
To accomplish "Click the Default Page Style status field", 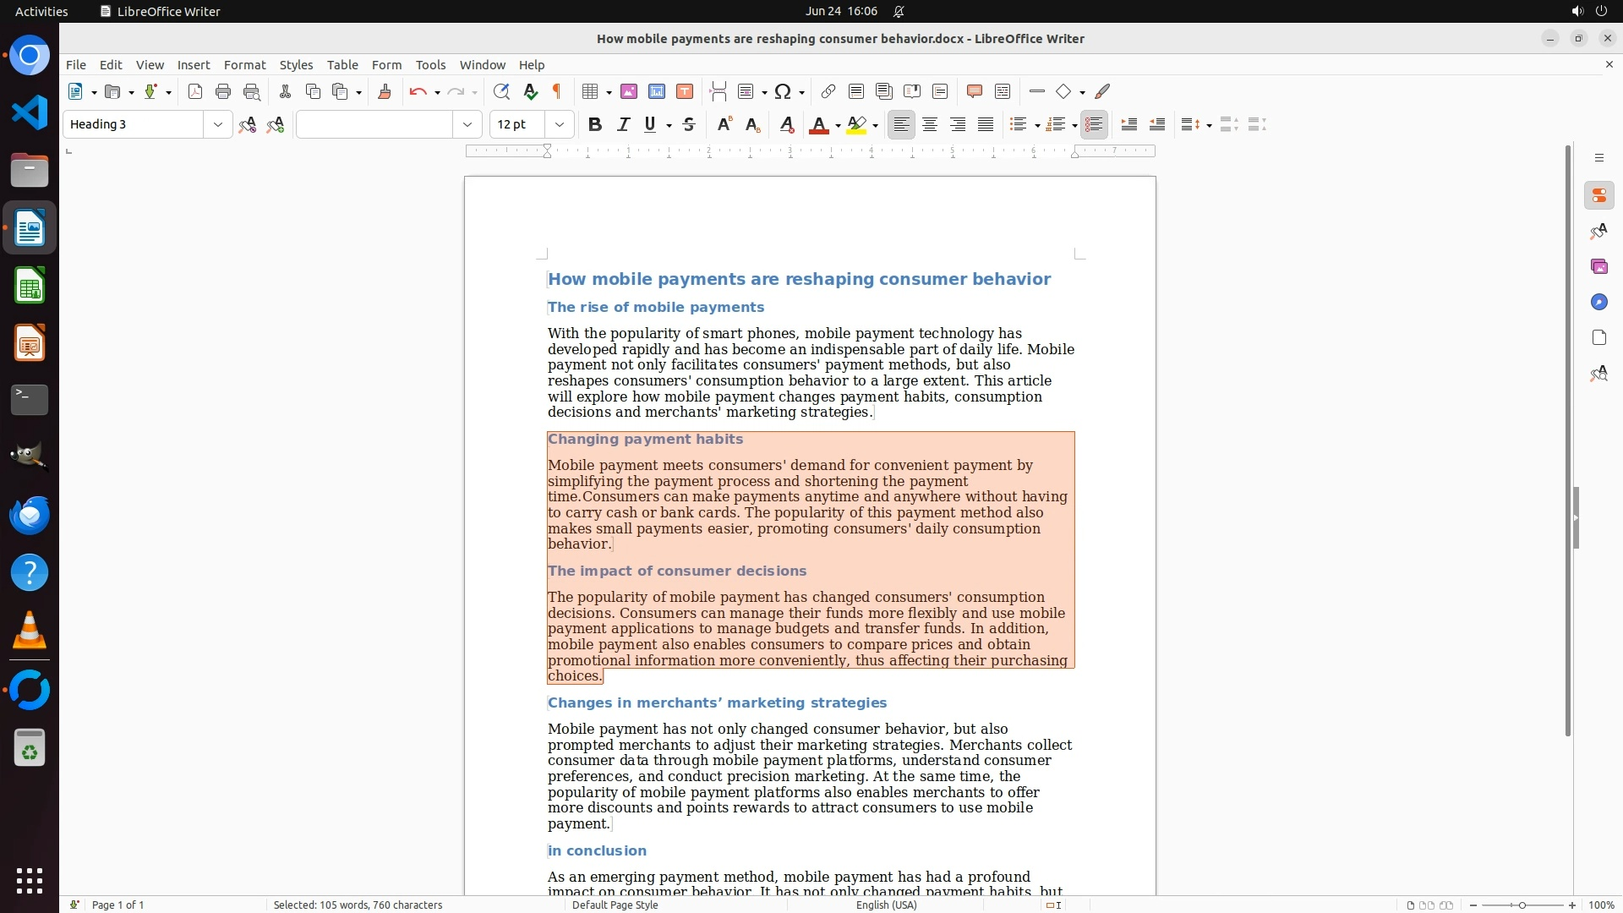I will click(615, 905).
